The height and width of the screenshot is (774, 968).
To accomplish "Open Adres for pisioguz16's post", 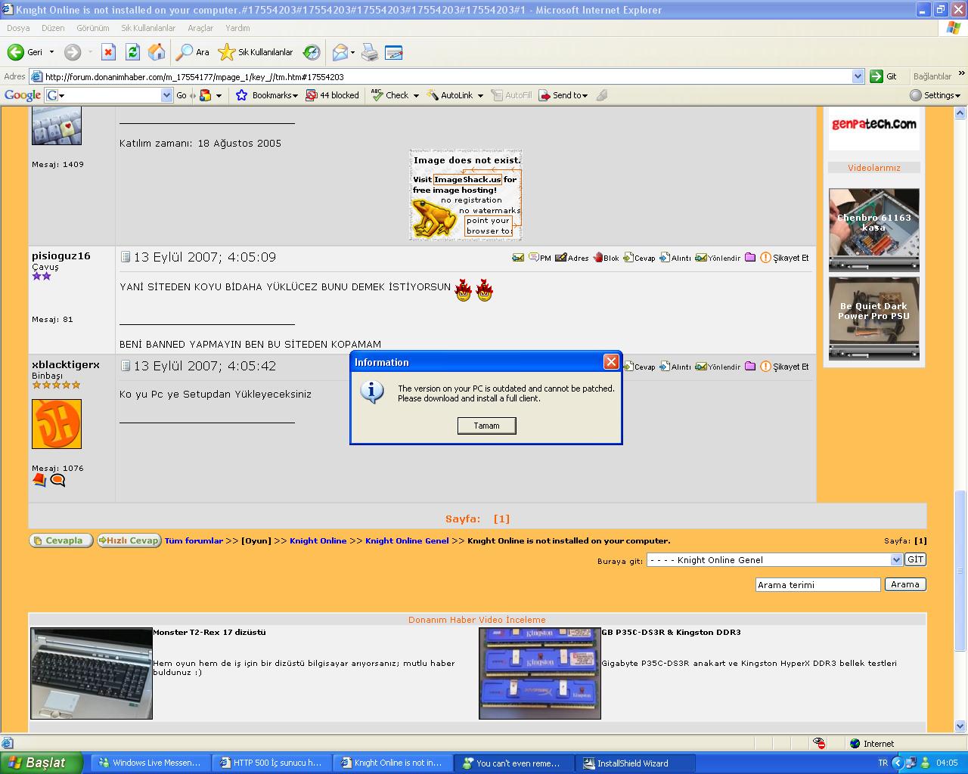I will point(572,258).
